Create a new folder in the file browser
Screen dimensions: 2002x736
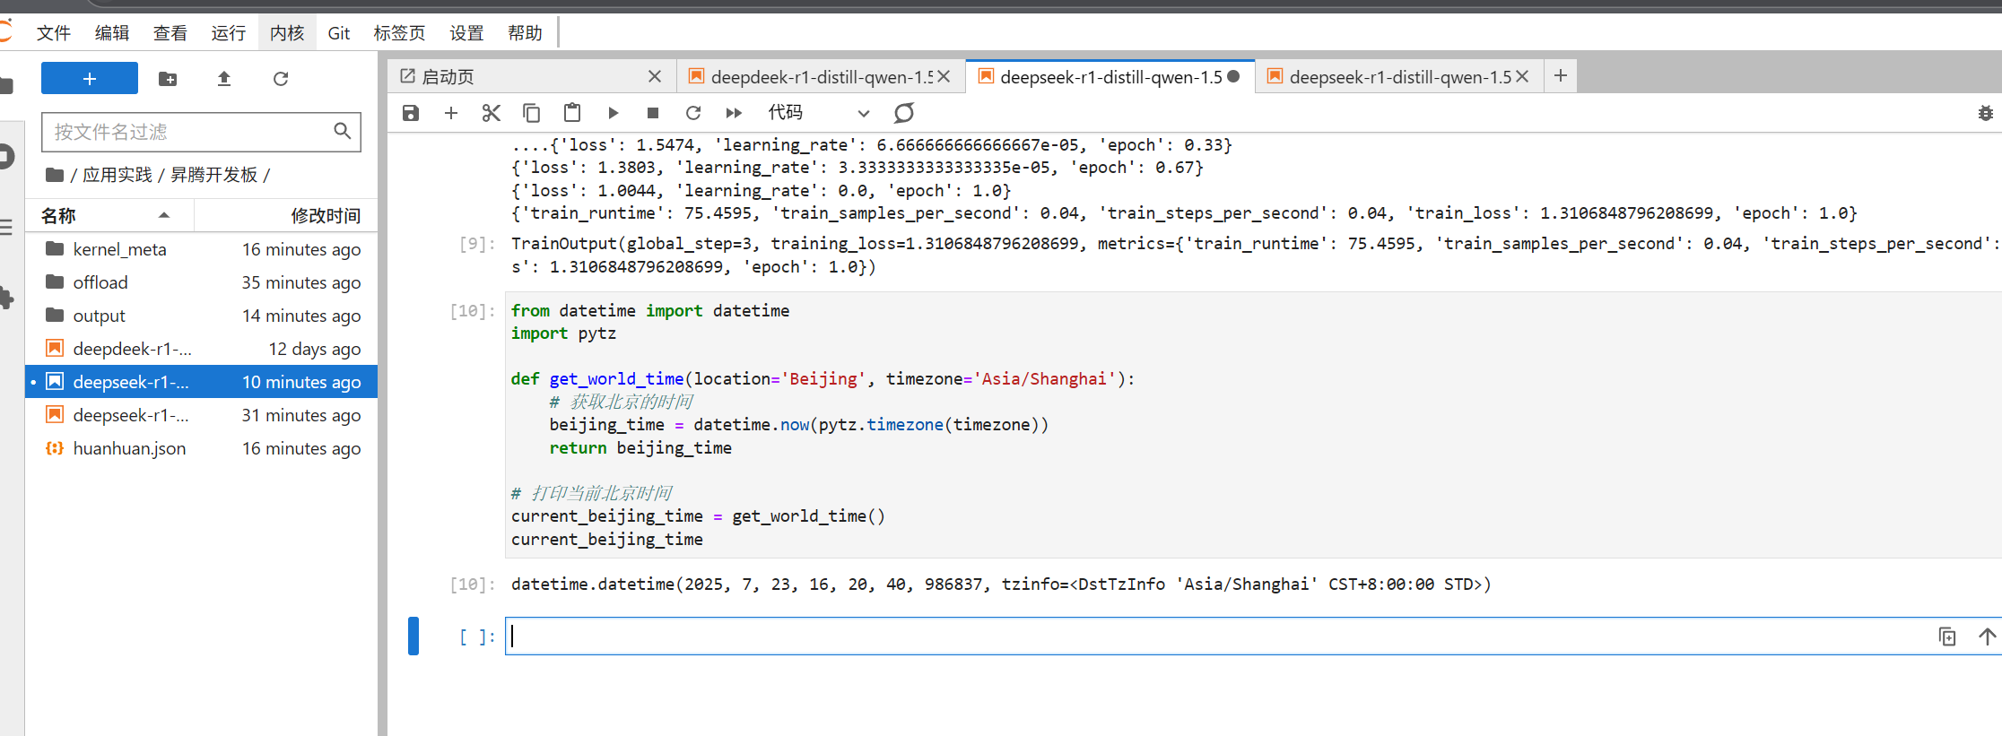[168, 79]
